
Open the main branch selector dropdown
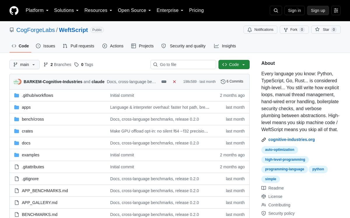click(x=24, y=65)
